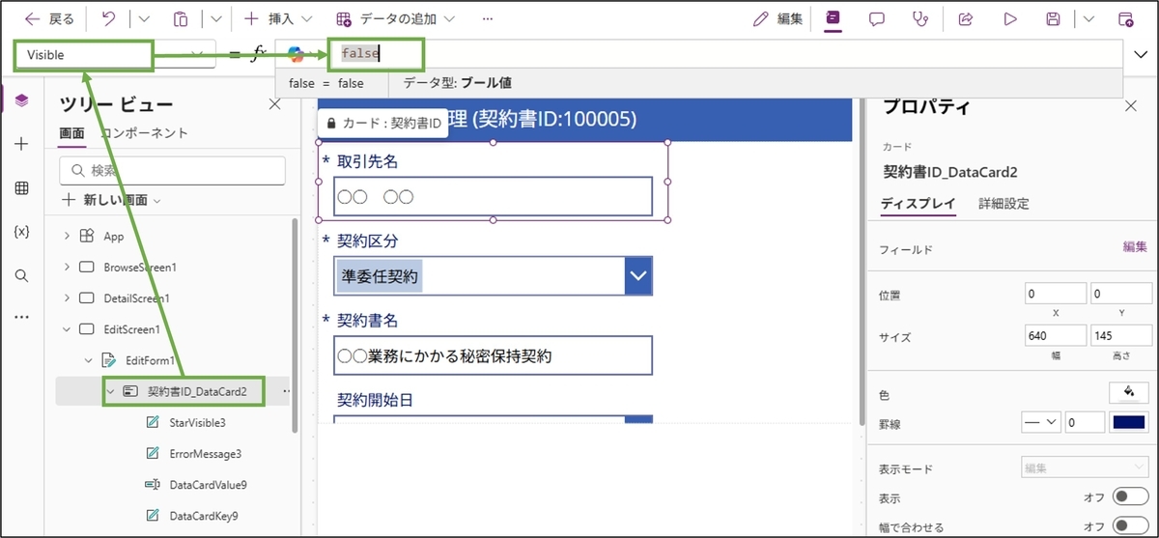This screenshot has width=1159, height=538.
Task: Toggle the properties pane icon in toolbar
Action: [x=833, y=18]
